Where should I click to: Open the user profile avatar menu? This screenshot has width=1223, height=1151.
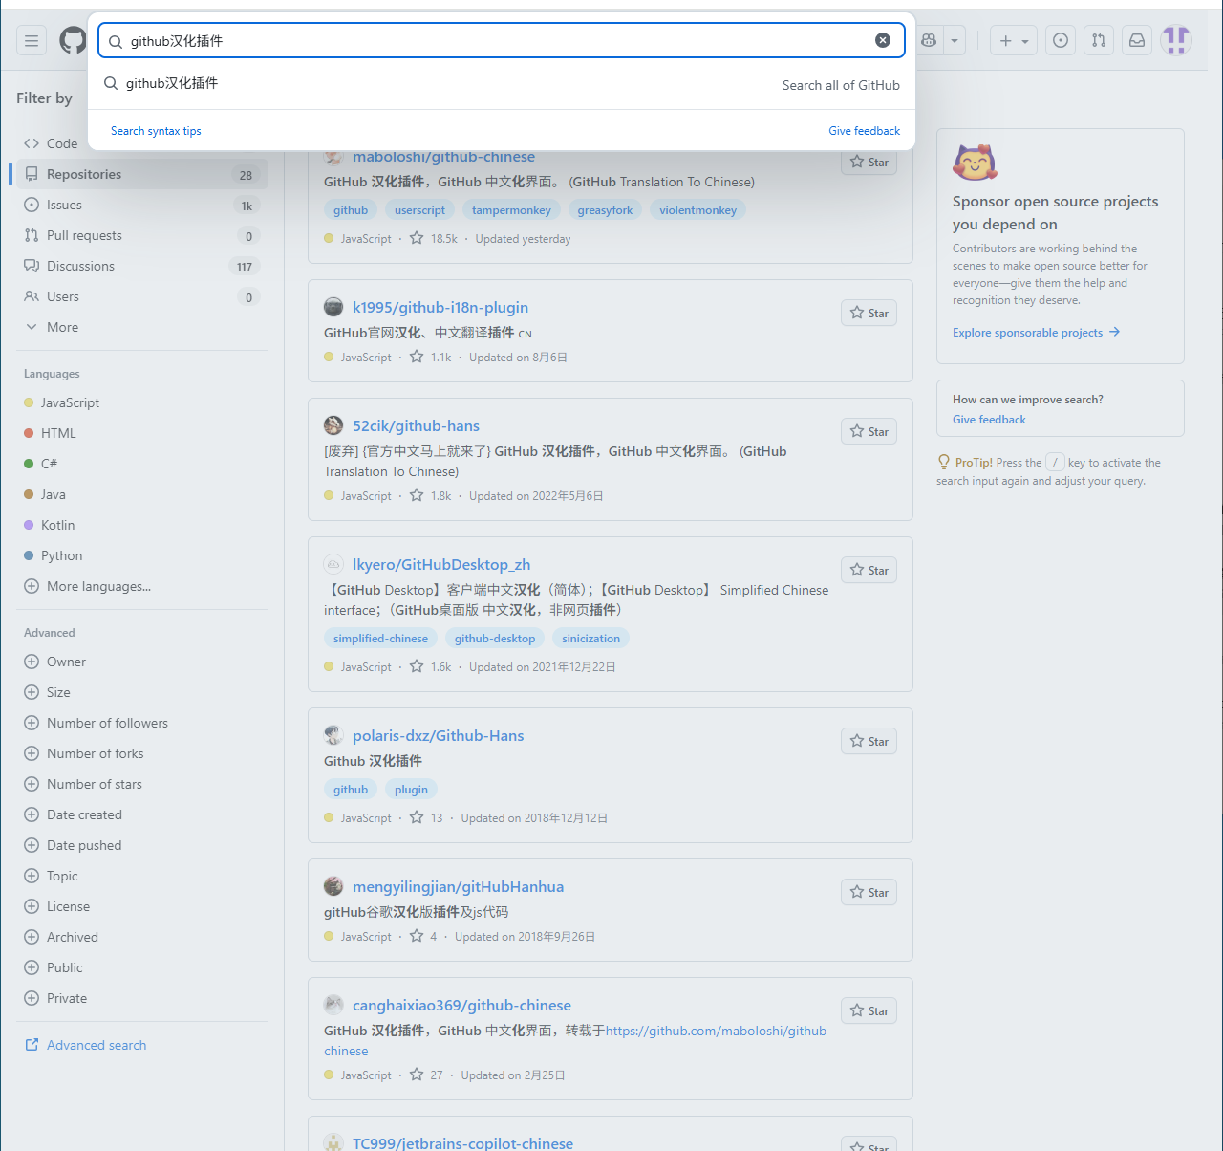point(1176,40)
